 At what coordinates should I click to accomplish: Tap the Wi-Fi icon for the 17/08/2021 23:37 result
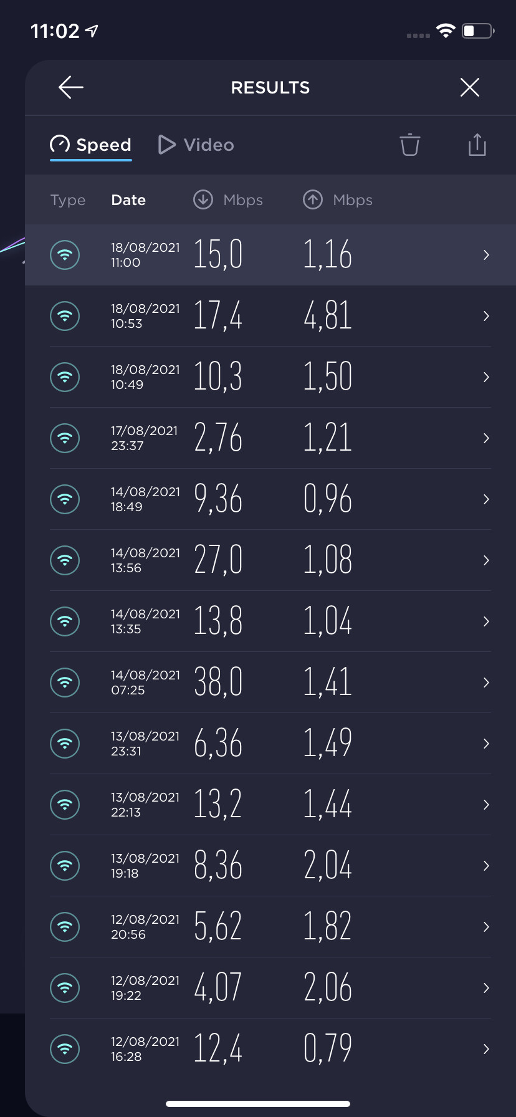(65, 438)
